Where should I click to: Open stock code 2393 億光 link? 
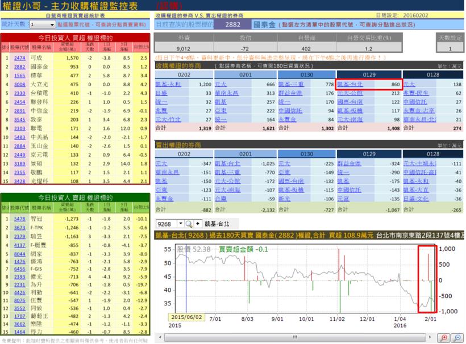20,276
